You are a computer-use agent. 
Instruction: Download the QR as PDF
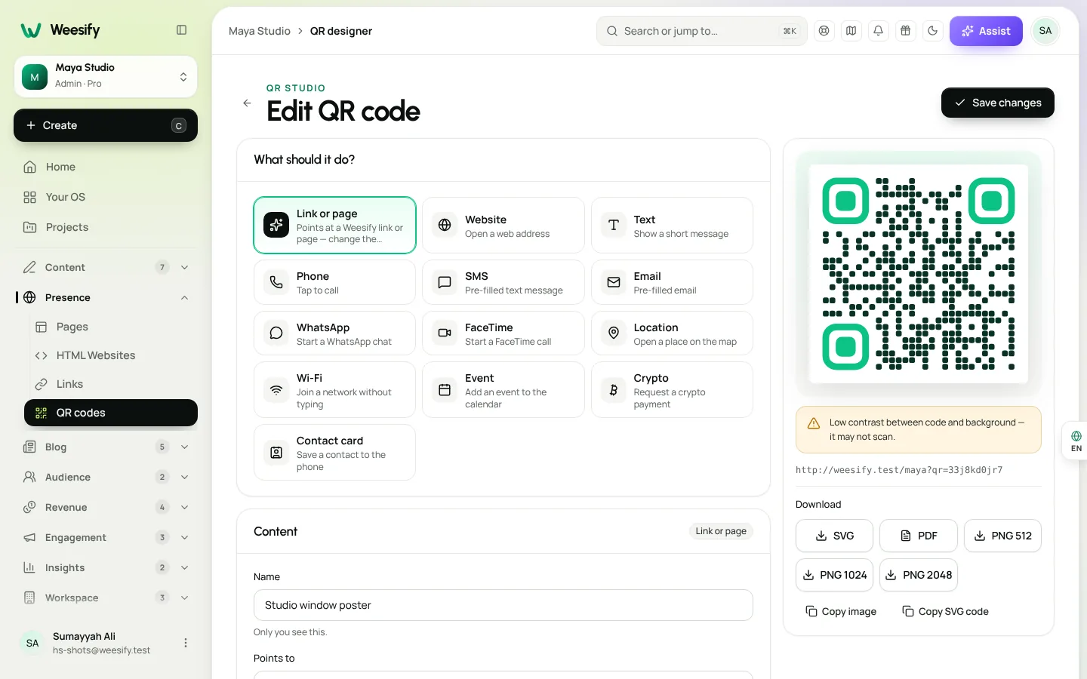919,536
